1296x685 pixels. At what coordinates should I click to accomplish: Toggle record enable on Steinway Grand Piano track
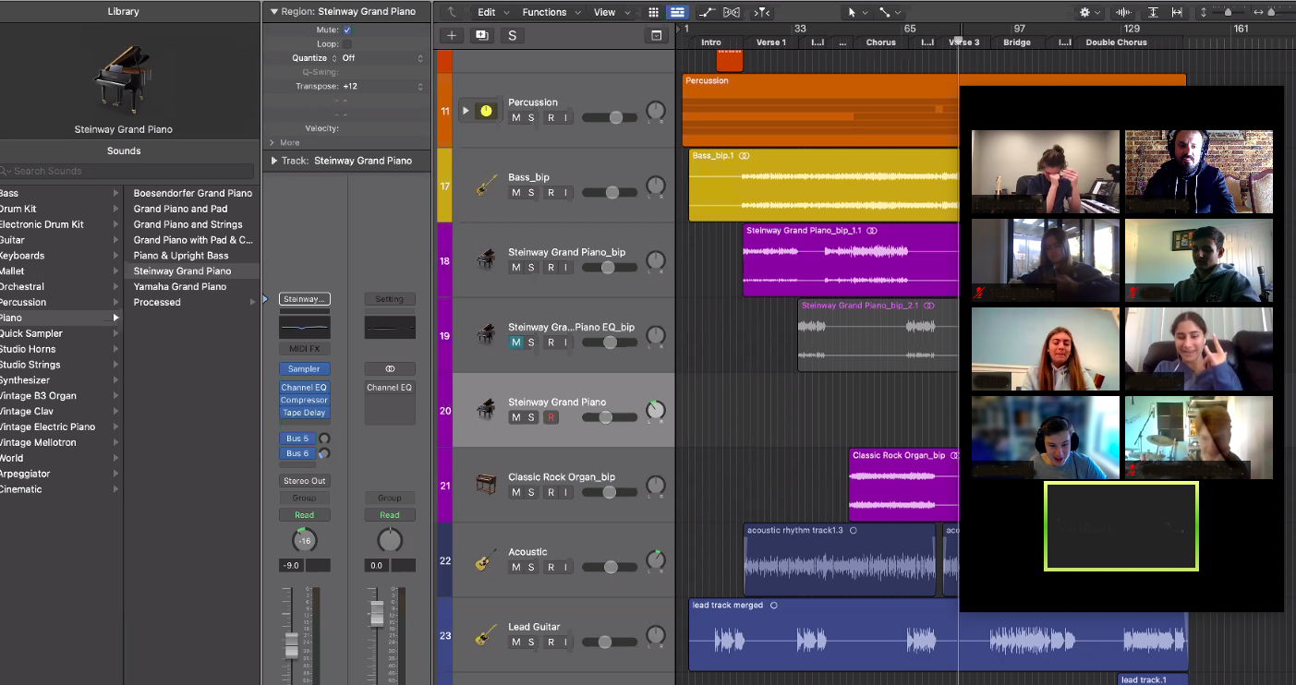tap(551, 417)
